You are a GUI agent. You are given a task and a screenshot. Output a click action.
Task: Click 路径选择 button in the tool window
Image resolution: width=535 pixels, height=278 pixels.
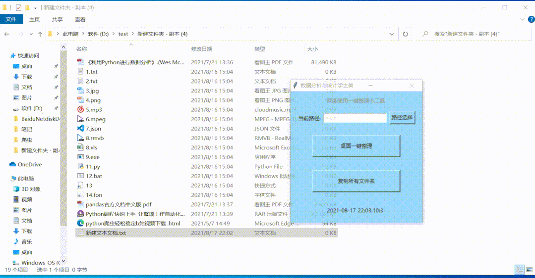402,117
